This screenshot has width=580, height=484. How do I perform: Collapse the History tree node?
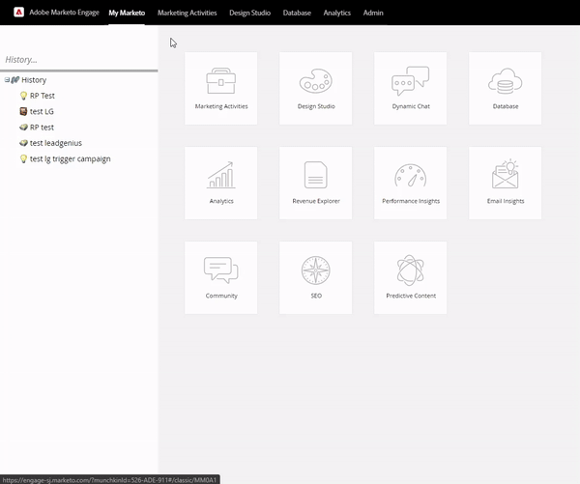[7, 80]
